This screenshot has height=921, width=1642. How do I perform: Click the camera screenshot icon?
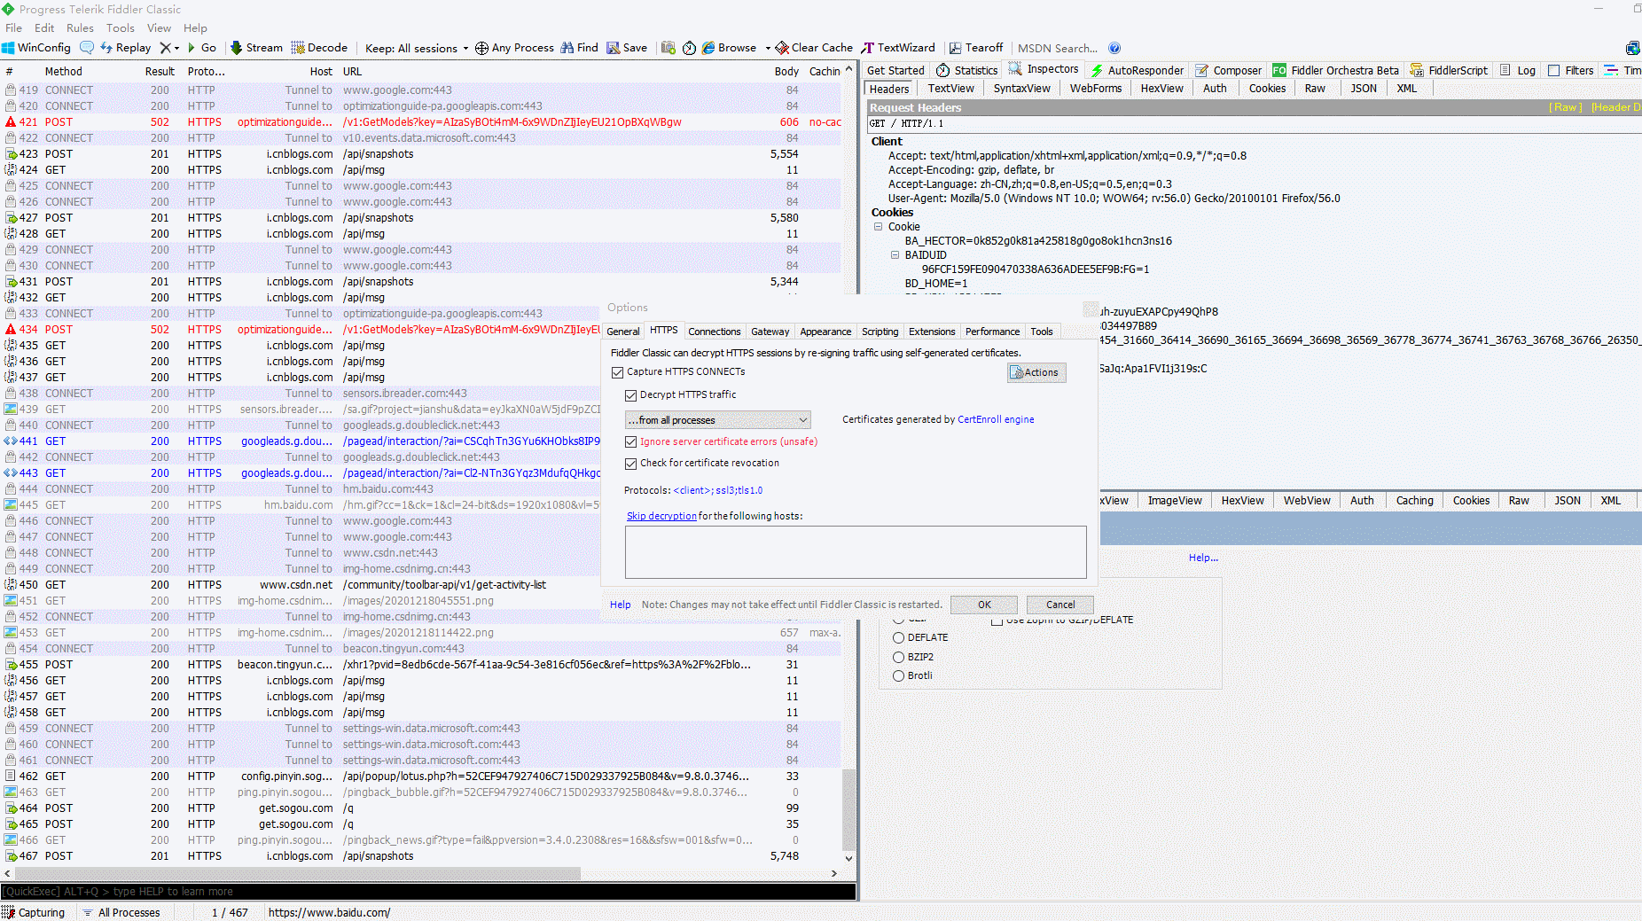click(x=669, y=48)
